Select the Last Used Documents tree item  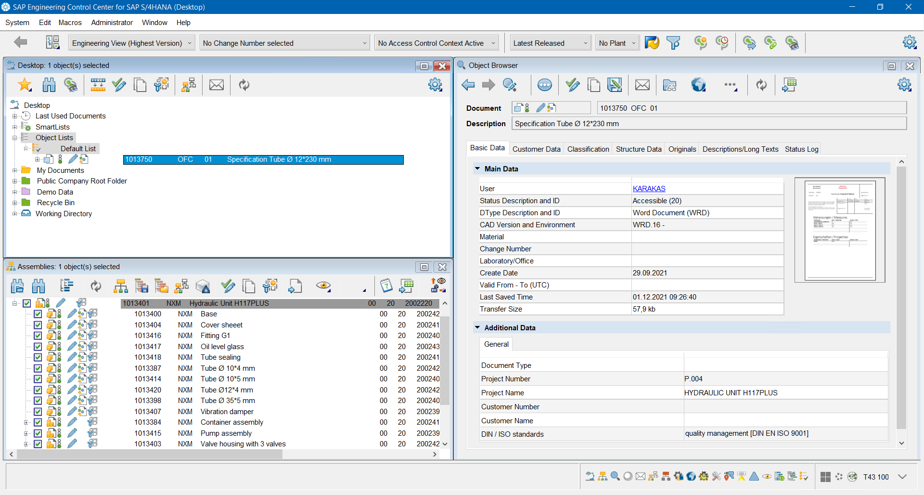(71, 116)
